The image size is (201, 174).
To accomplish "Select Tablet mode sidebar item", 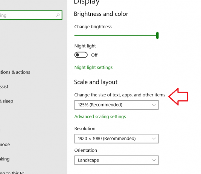I will pos(5,145).
